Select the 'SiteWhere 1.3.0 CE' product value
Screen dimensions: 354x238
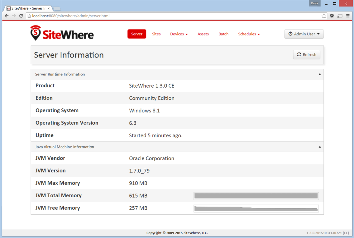coord(151,86)
